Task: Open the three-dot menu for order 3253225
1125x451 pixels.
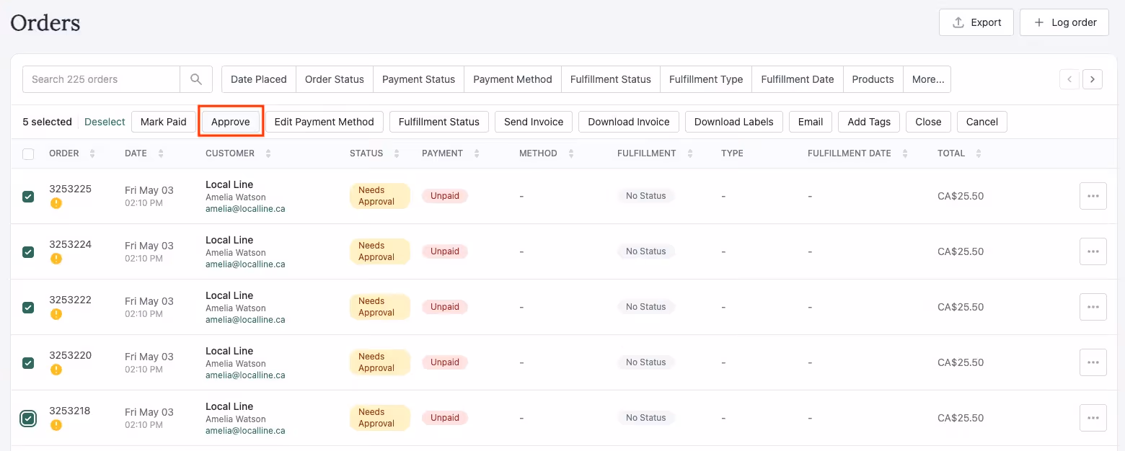Action: 1093,196
